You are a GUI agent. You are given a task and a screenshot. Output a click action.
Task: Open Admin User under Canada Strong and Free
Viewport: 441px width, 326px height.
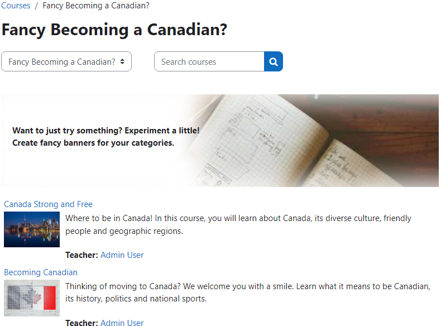coord(122,255)
